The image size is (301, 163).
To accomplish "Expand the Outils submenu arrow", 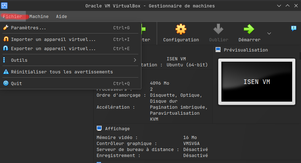I will point(135,60).
